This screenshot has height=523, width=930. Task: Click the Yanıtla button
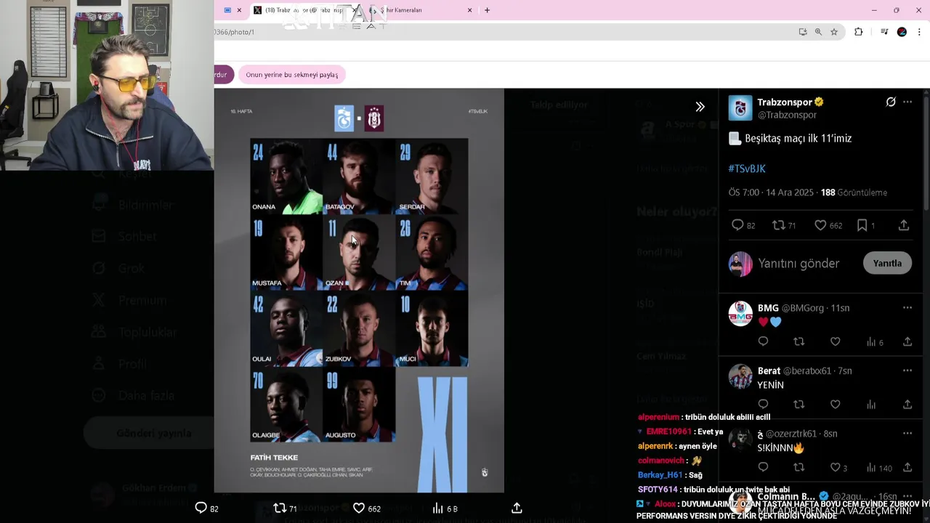pos(887,263)
